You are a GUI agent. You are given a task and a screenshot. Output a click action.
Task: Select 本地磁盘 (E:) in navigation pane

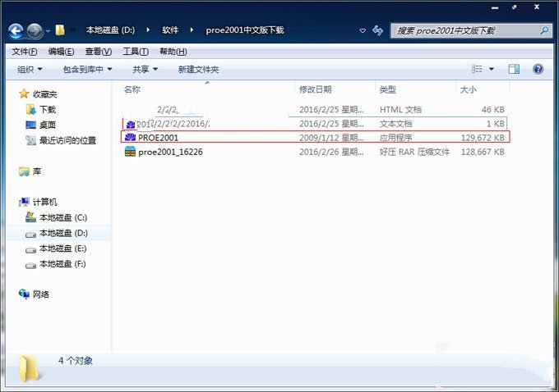click(x=62, y=248)
